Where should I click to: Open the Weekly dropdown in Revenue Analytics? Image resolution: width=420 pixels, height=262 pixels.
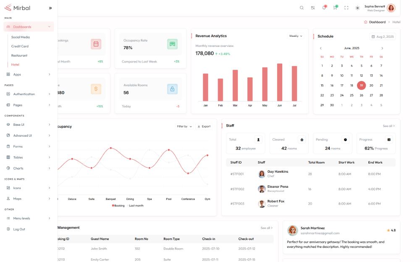click(295, 36)
